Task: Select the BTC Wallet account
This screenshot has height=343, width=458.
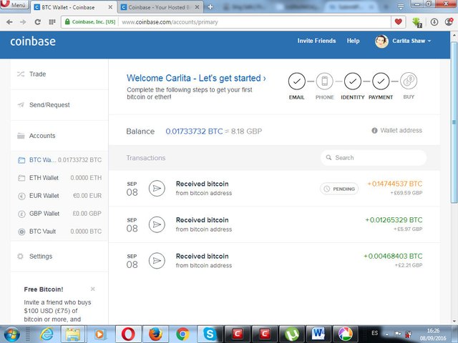Action: pos(59,160)
